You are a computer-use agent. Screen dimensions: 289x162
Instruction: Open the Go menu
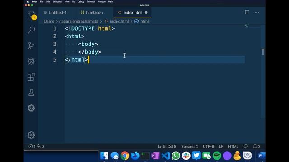pyautogui.click(x=73, y=2)
